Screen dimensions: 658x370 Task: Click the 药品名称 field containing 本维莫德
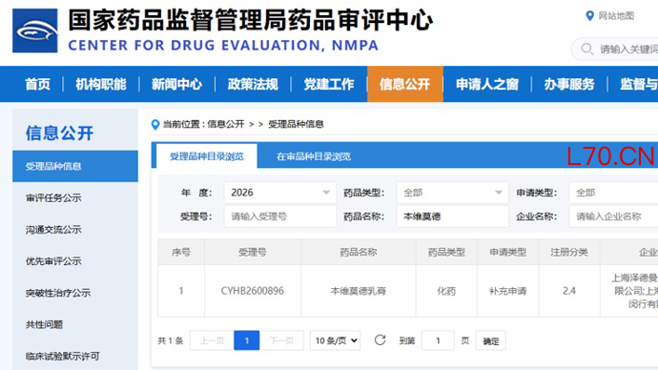pyautogui.click(x=452, y=216)
